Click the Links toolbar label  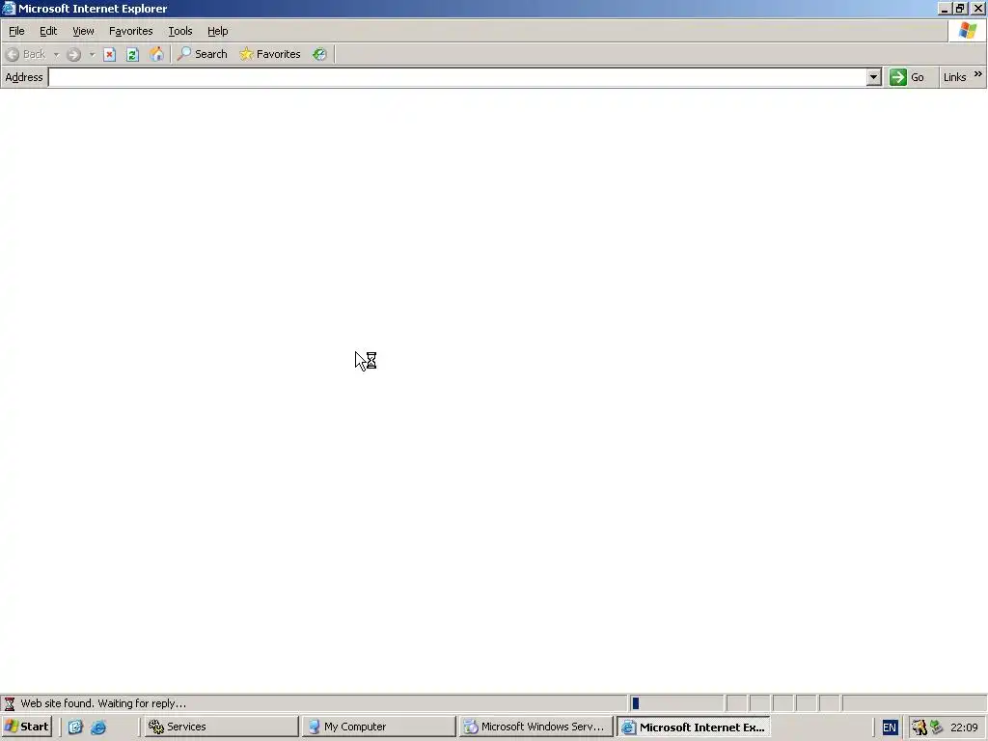954,77
